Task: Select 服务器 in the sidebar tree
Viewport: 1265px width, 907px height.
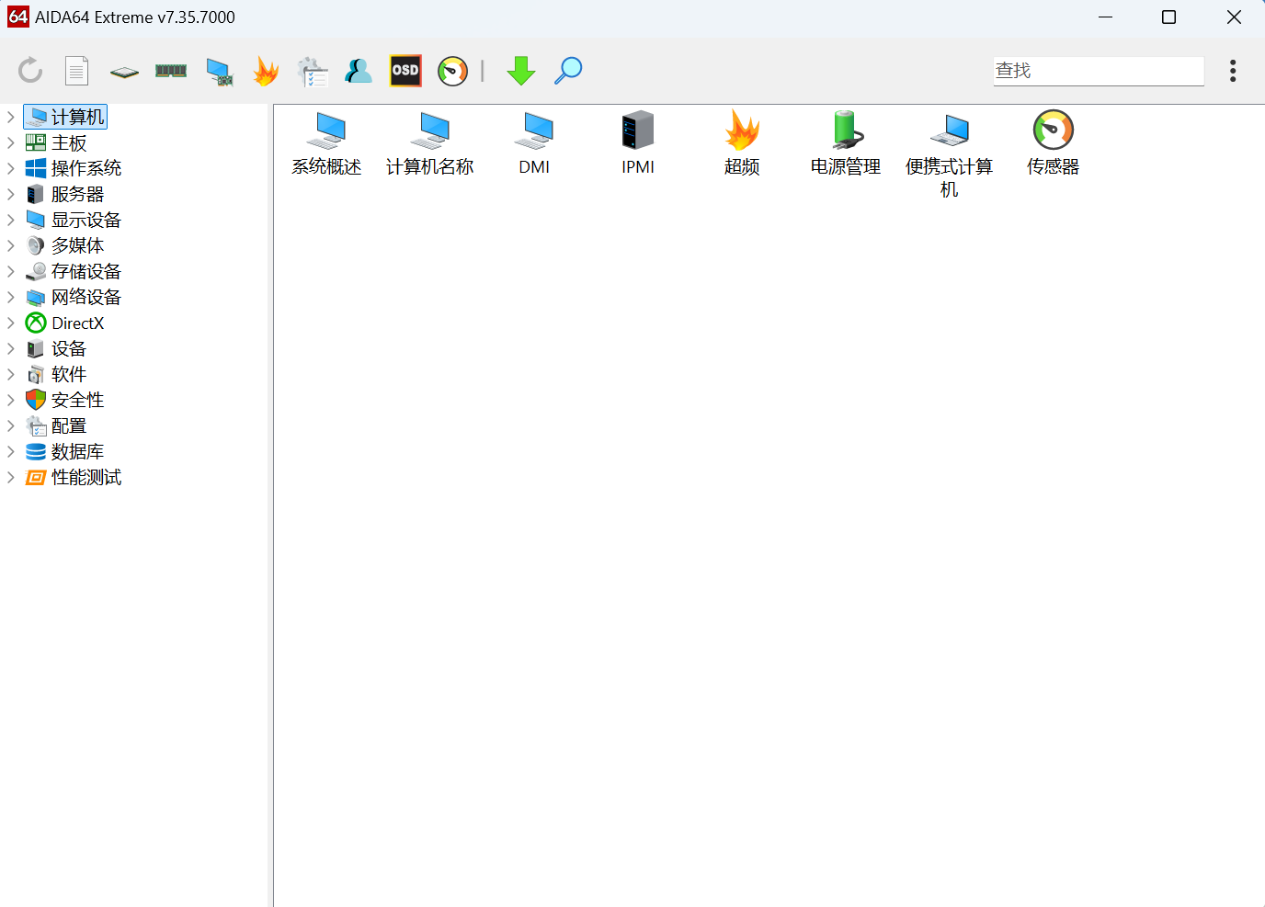Action: [x=65, y=194]
